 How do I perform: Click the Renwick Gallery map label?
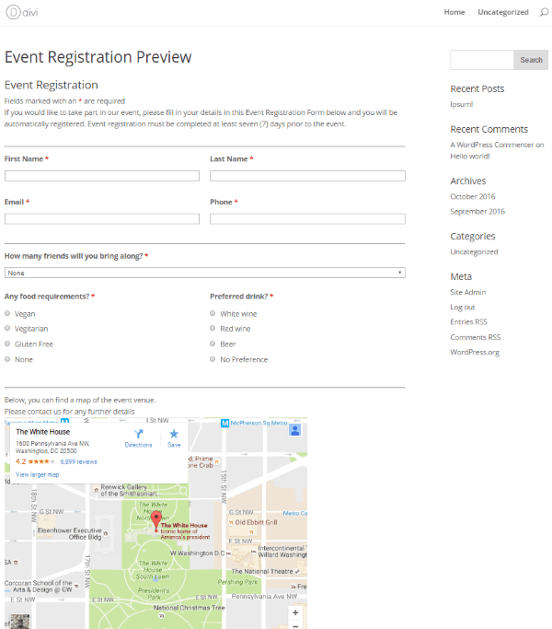[128, 490]
